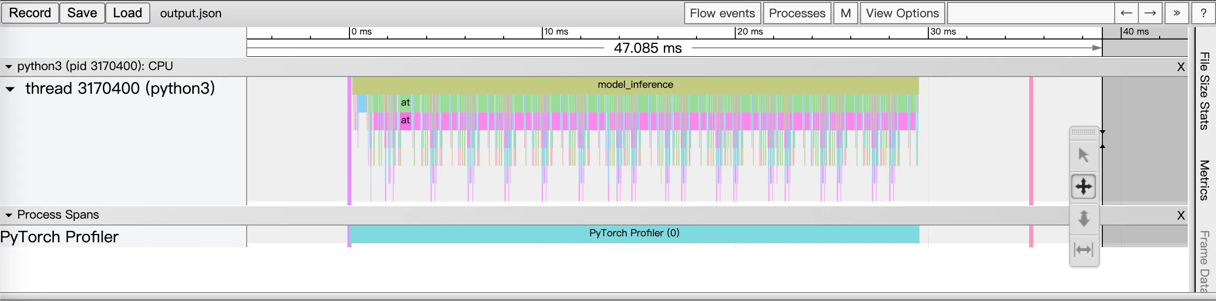Open View Options dropdown
The height and width of the screenshot is (301, 1216).
point(903,13)
